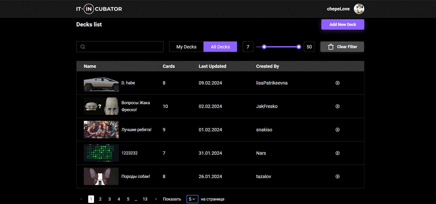Viewport: 436px width, 204px height.
Task: Click the IT-Incubator logo
Action: click(x=99, y=9)
